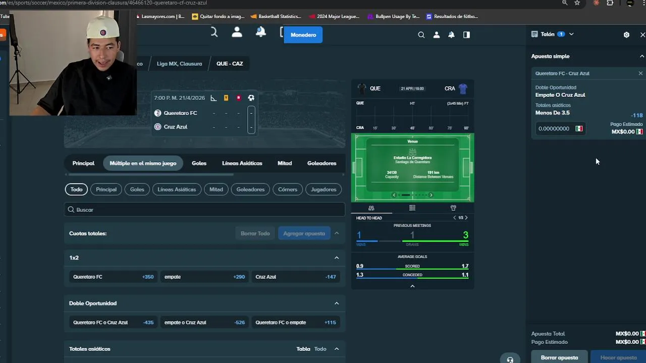Click the Buscar market search field
Viewport: 646px width, 363px height.
tap(204, 210)
